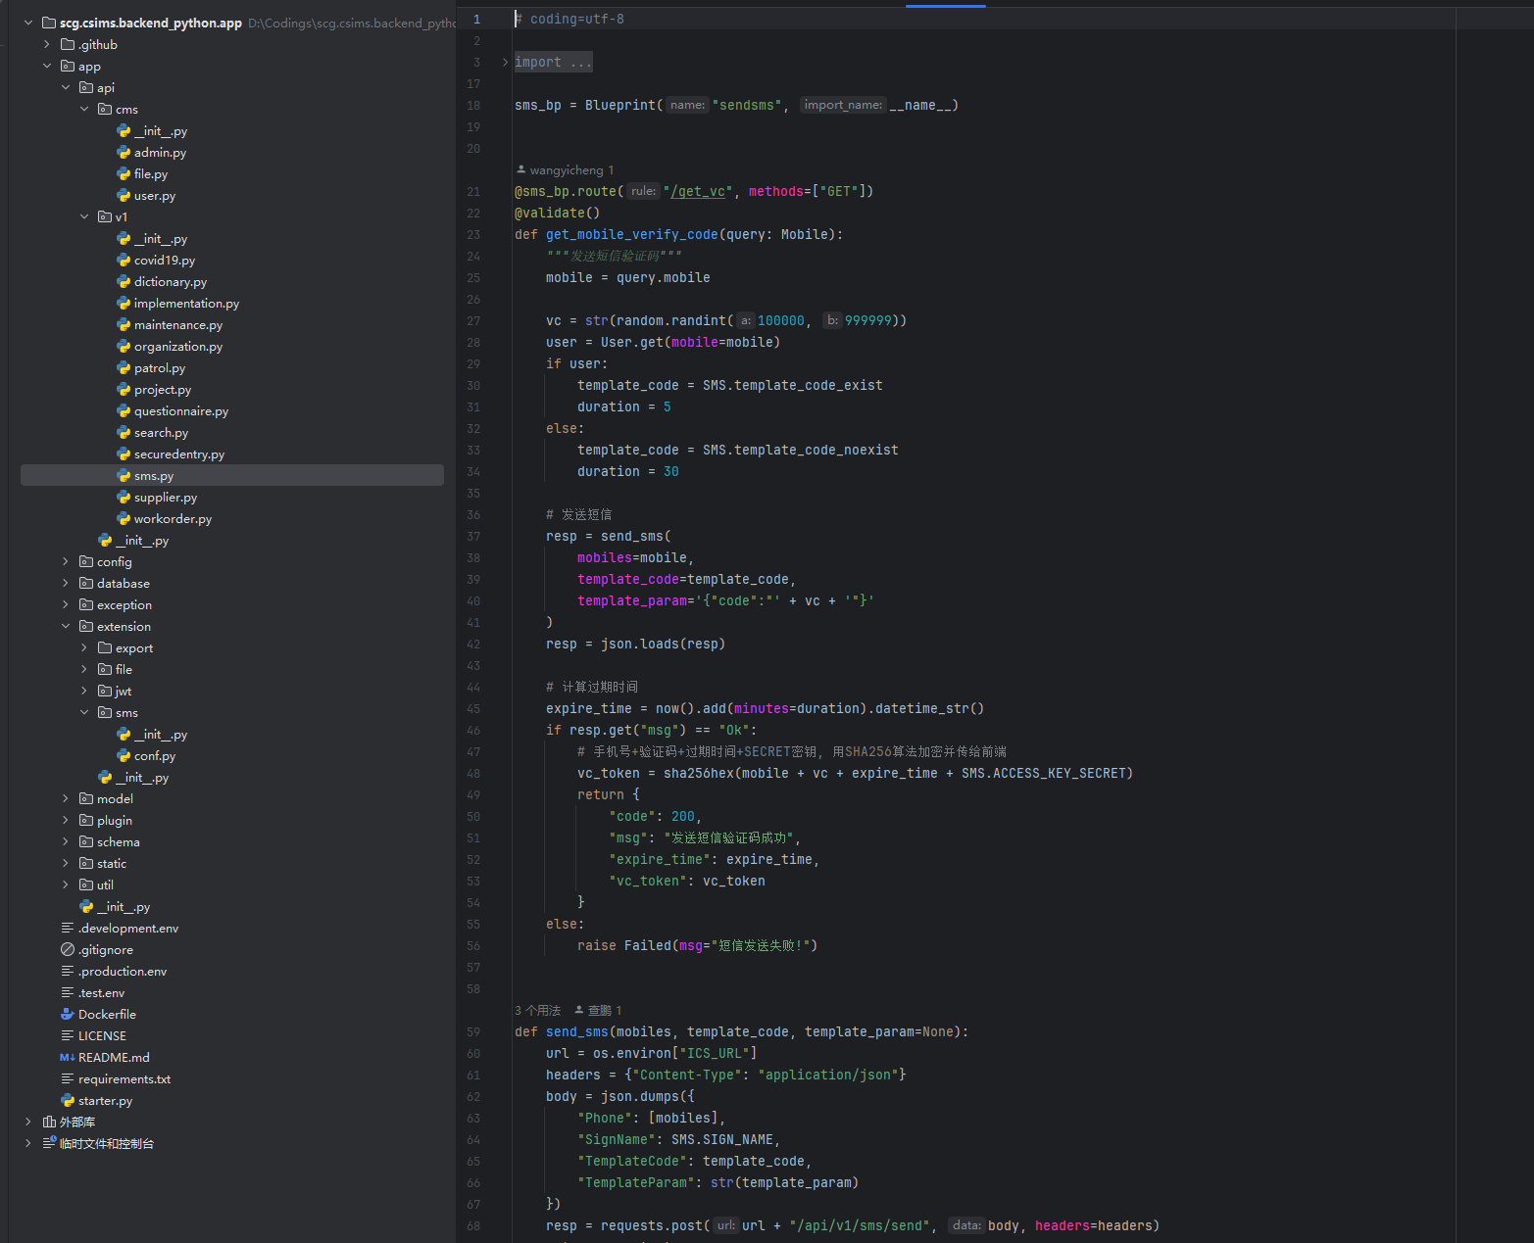1534x1243 pixels.
Task: Collapse the extension folder chevron
Action: tap(66, 626)
